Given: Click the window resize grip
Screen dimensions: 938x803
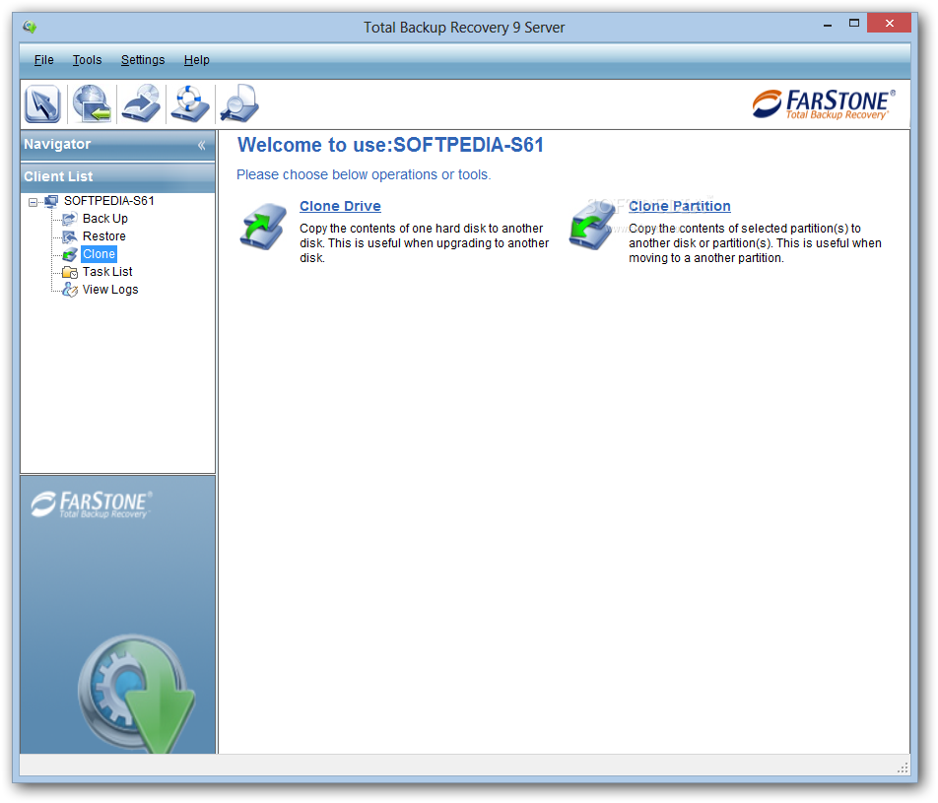Looking at the screenshot, I should coord(903,769).
